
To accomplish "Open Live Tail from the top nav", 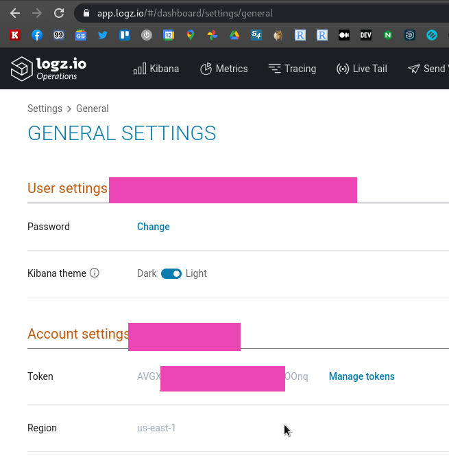I will coord(362,69).
